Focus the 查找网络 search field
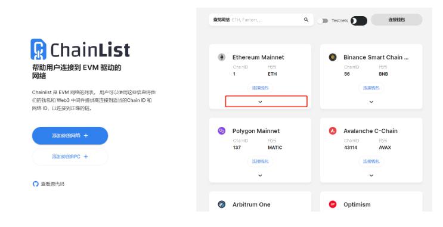 (261, 20)
